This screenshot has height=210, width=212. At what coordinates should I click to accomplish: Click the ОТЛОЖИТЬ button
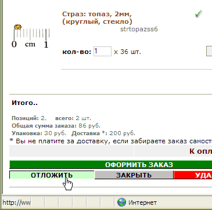[52, 175]
